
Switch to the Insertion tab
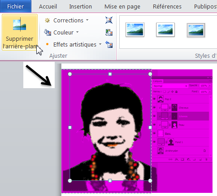tap(80, 7)
